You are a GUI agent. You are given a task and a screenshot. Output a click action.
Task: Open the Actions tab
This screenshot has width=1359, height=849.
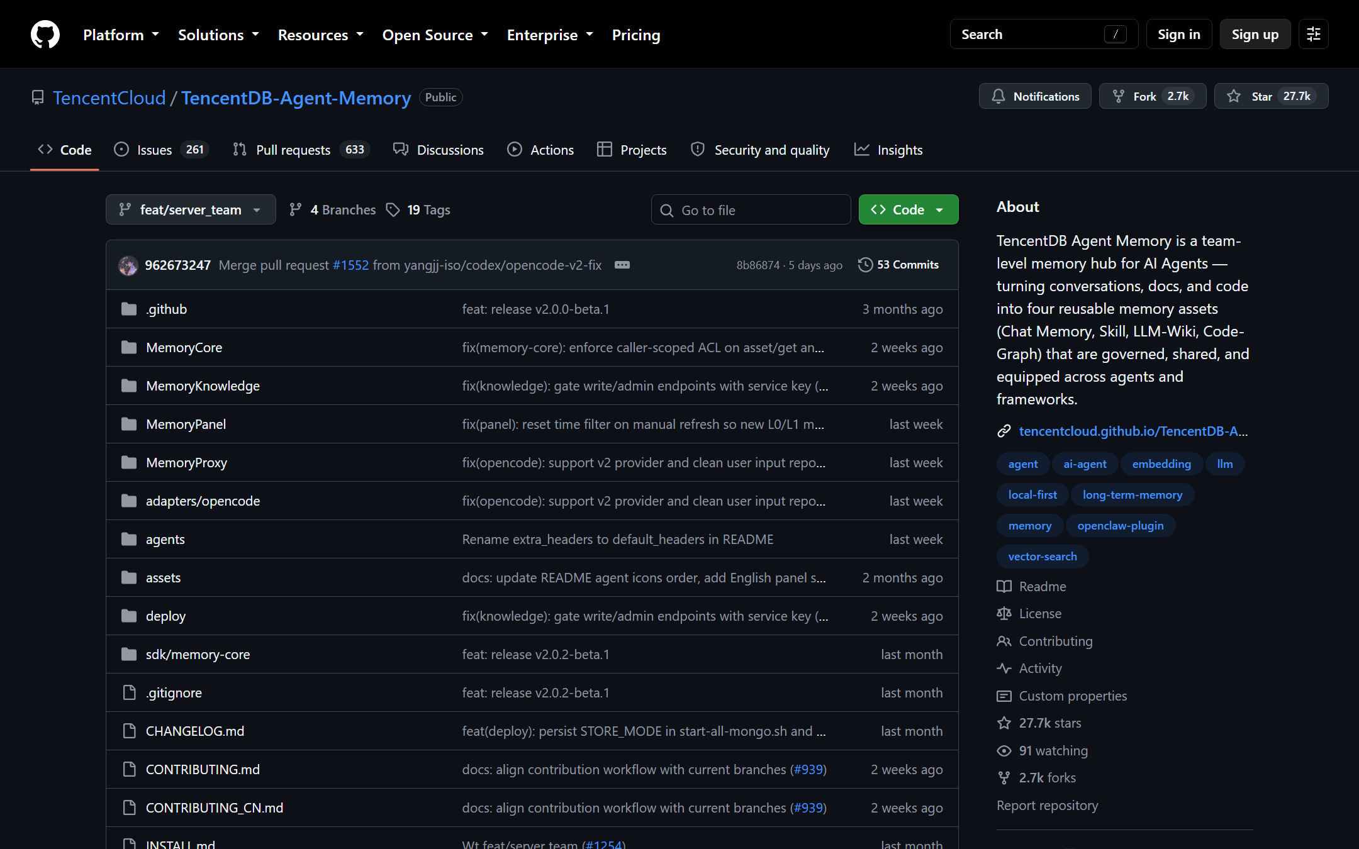click(x=540, y=150)
